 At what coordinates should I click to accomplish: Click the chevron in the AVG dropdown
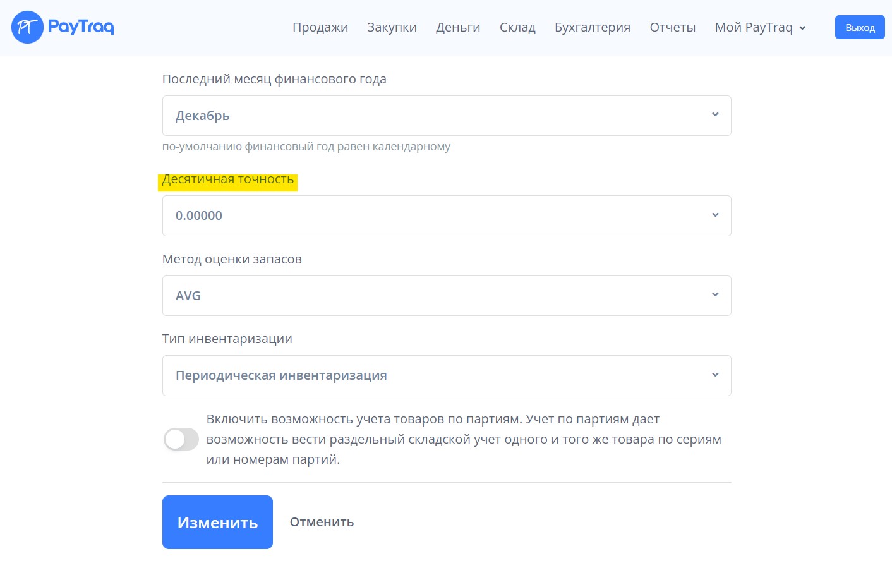pos(715,295)
